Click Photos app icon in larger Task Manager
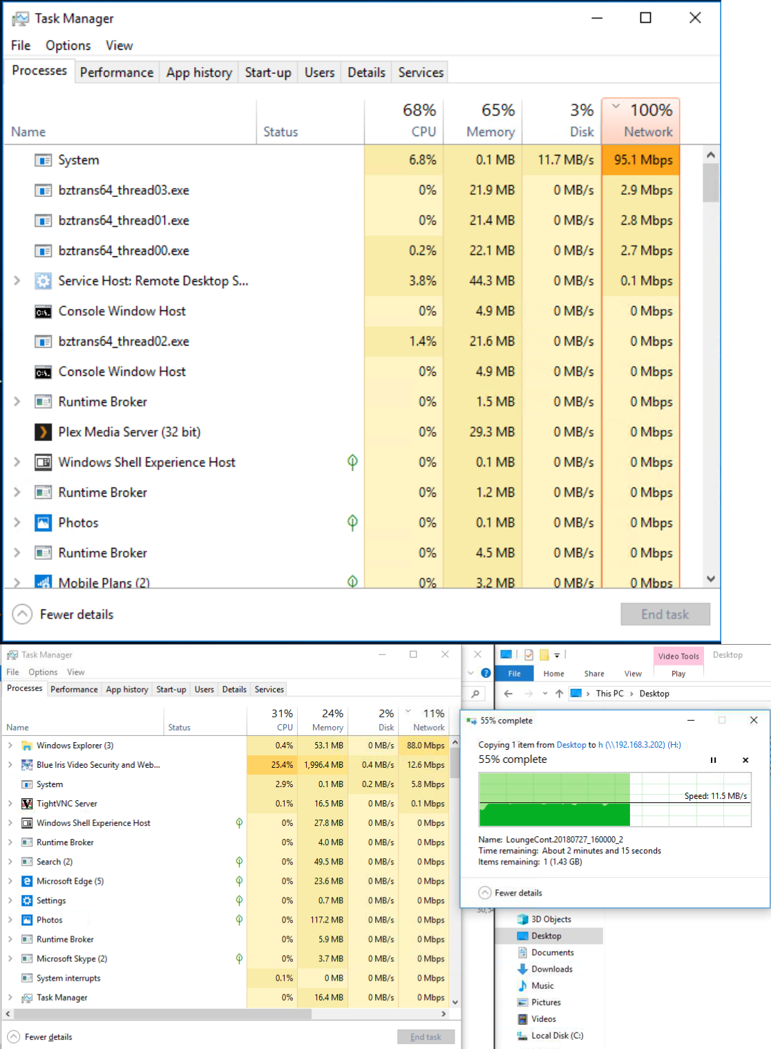 [x=43, y=522]
